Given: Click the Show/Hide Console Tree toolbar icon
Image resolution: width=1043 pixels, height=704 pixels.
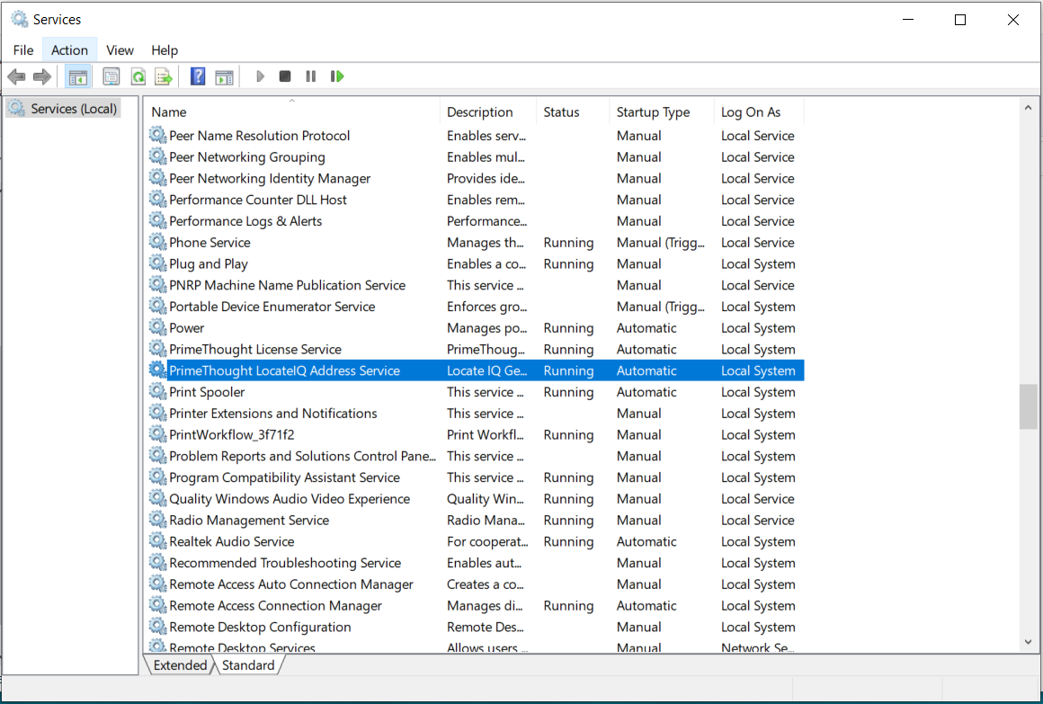Looking at the screenshot, I should [x=77, y=76].
